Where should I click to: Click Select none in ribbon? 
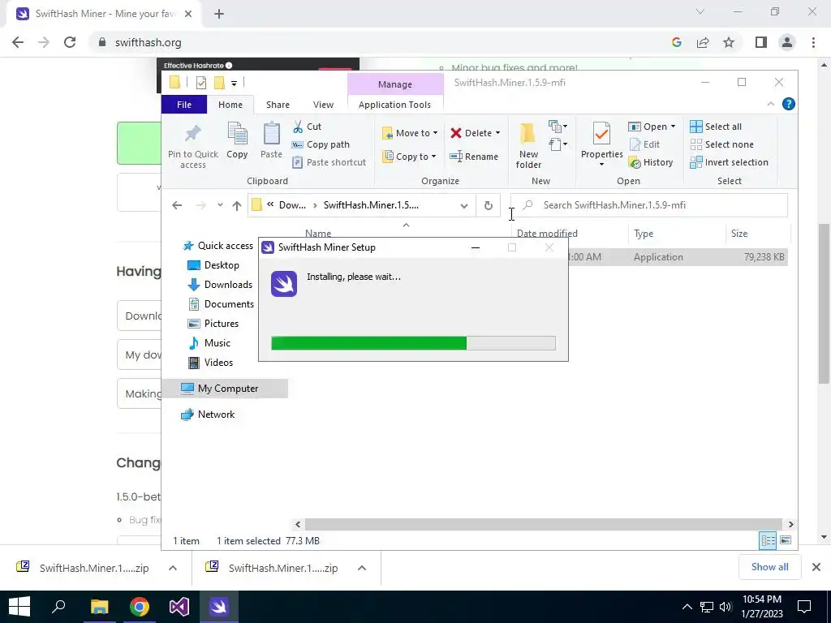click(x=721, y=144)
